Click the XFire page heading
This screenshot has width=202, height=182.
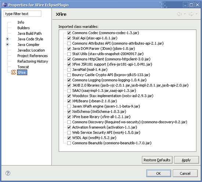[61, 14]
